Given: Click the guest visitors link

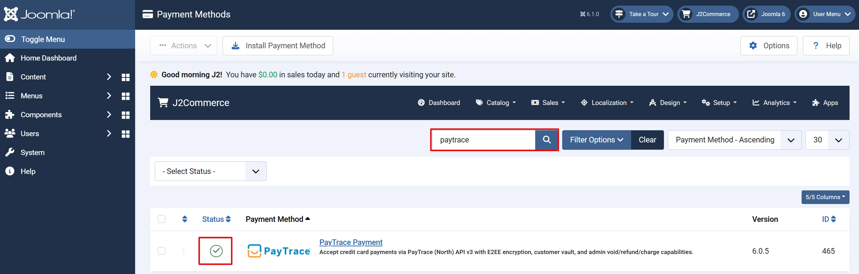Looking at the screenshot, I should (354, 75).
